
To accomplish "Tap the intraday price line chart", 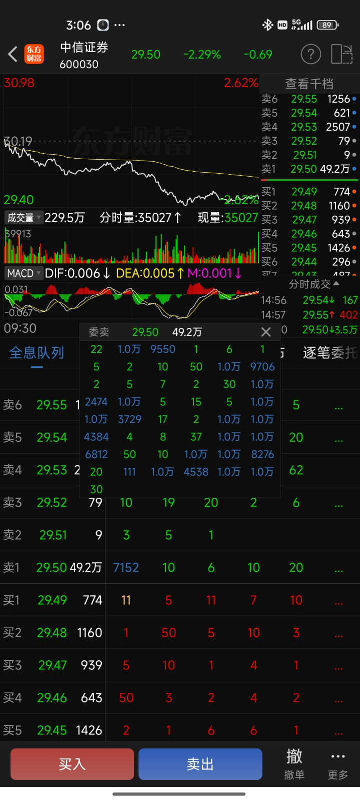I will point(131,142).
